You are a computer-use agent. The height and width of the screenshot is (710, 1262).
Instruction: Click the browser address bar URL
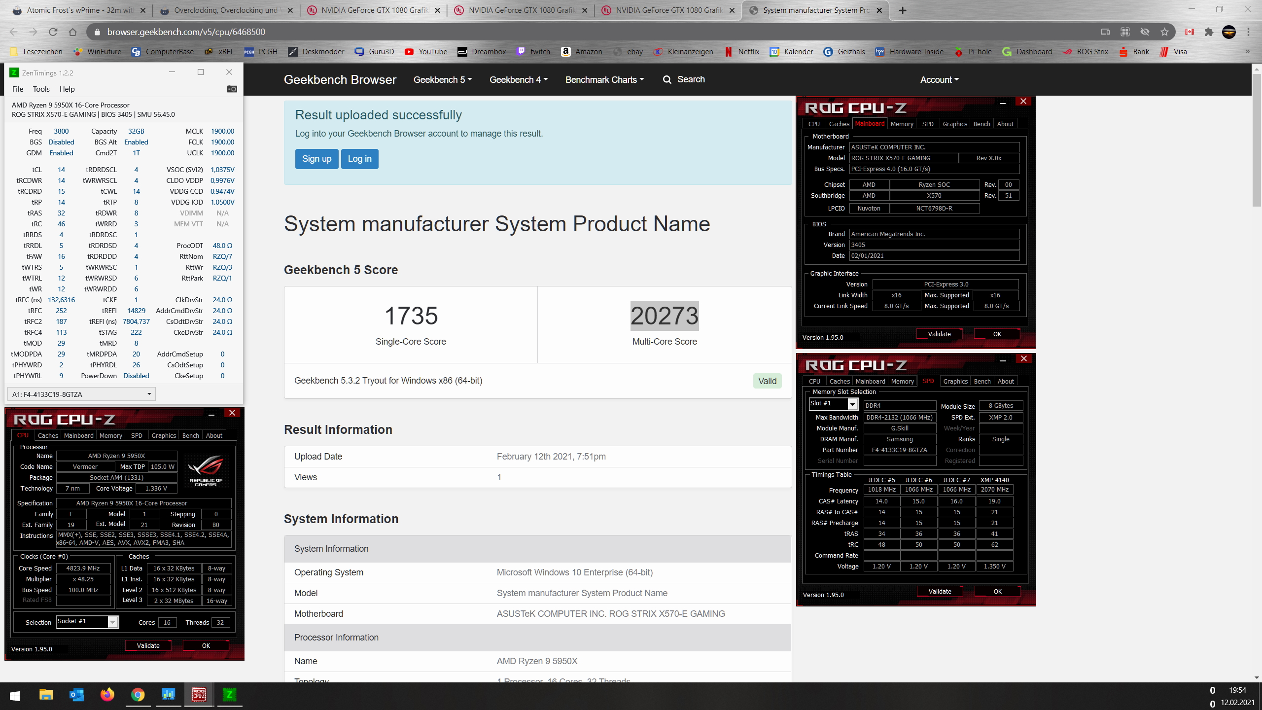[186, 32]
